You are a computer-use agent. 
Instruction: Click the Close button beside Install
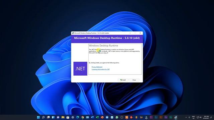pyautogui.click(x=134, y=80)
